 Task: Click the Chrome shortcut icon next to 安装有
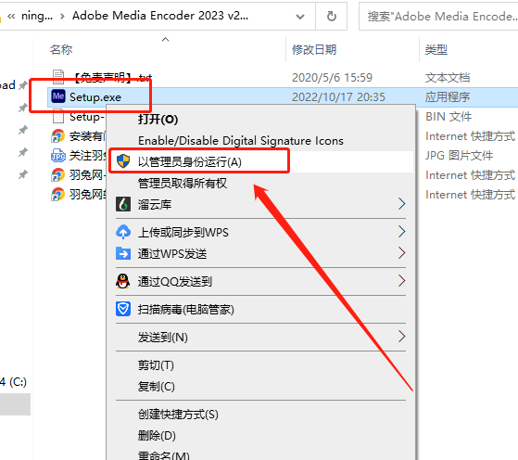click(57, 136)
